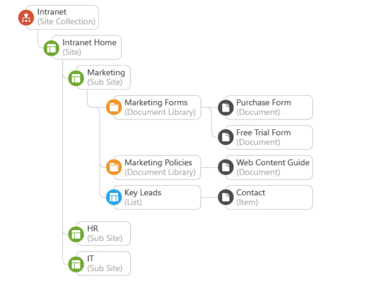The height and width of the screenshot is (293, 369).
Task: Select the HR sub site label
Action: point(93,229)
